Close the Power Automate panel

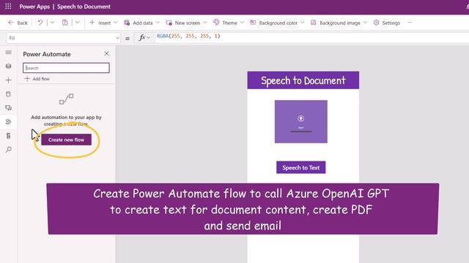tap(106, 53)
